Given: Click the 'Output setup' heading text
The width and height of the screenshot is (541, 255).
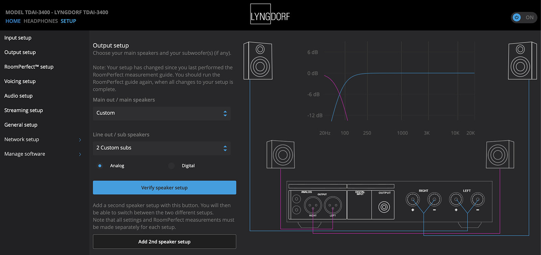Looking at the screenshot, I should 111,46.
